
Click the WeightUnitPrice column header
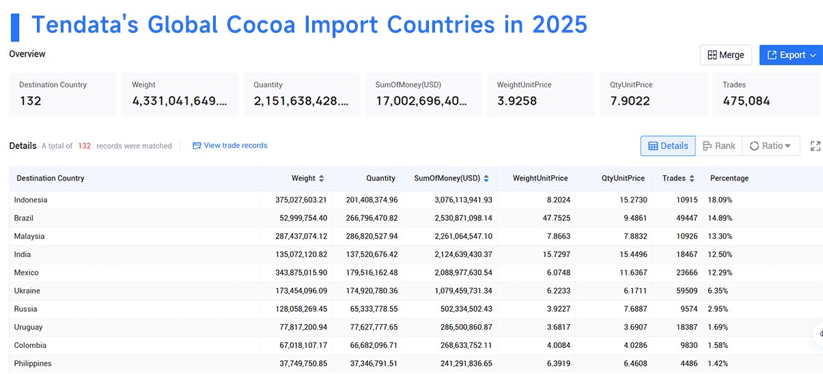pyautogui.click(x=540, y=178)
